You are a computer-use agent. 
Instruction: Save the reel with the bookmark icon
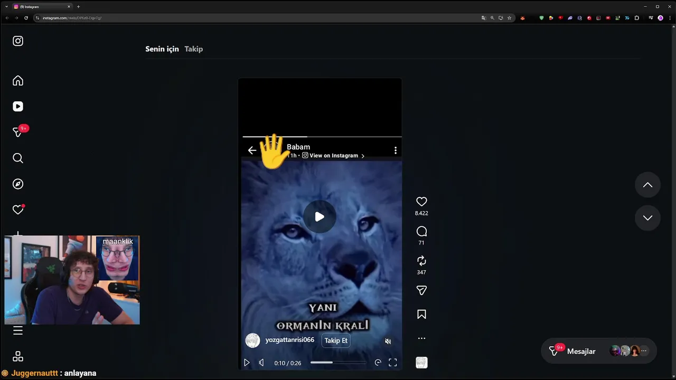421,315
